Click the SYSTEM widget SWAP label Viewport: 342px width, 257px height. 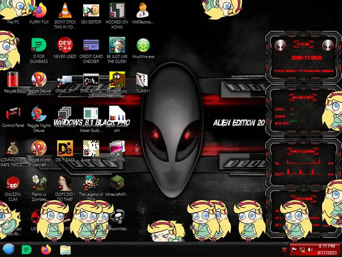(x=282, y=123)
